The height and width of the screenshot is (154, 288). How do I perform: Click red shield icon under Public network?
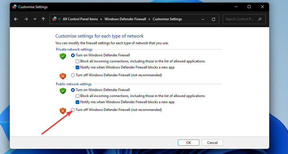(x=63, y=111)
